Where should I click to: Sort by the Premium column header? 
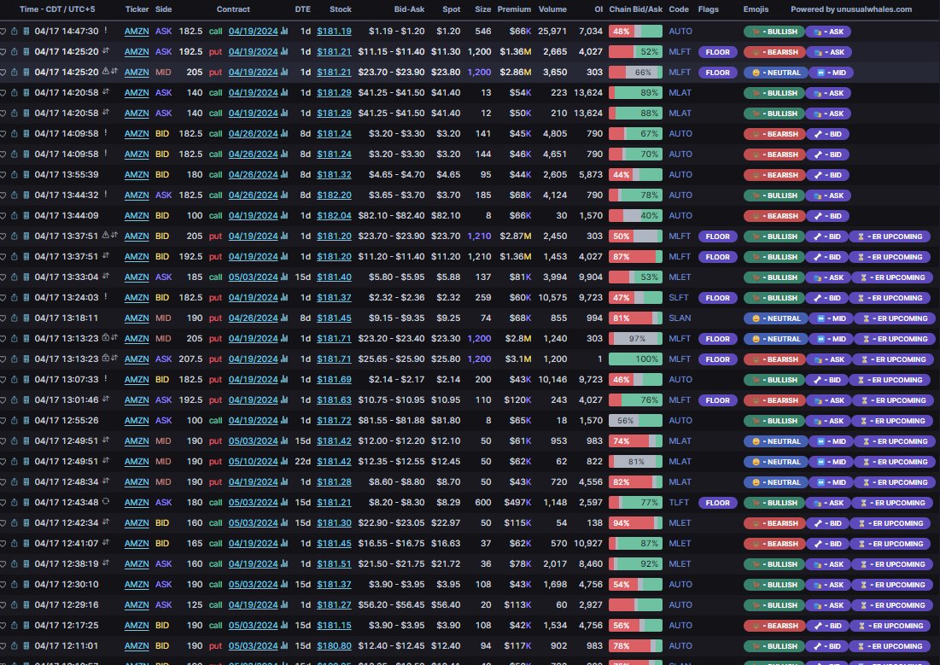[x=514, y=9]
